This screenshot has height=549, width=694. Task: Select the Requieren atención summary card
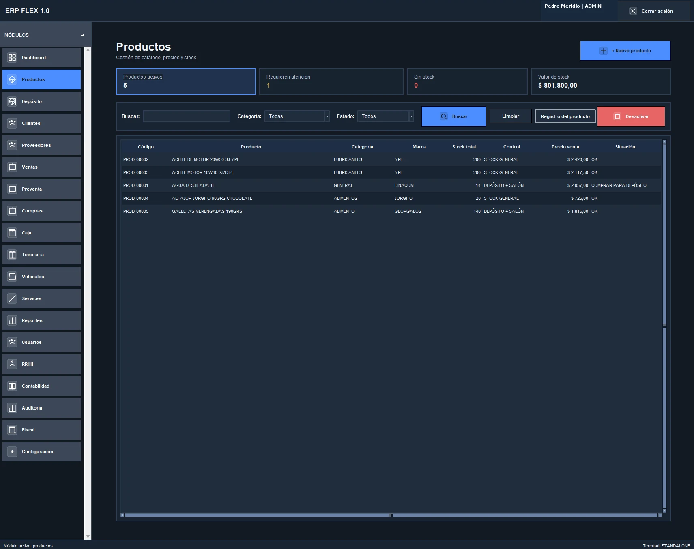click(x=331, y=81)
